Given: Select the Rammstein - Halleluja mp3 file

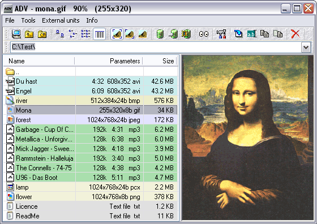Looking at the screenshot, I should pyautogui.click(x=91, y=158).
